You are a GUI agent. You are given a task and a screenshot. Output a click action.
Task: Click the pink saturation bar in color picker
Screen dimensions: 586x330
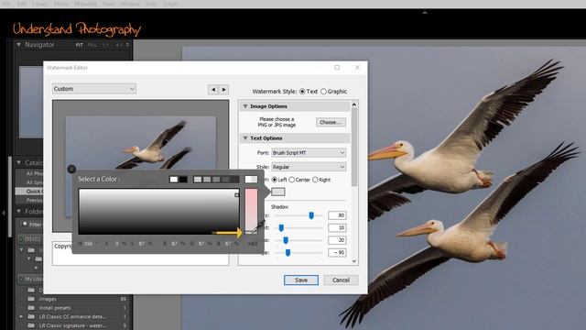pyautogui.click(x=251, y=212)
